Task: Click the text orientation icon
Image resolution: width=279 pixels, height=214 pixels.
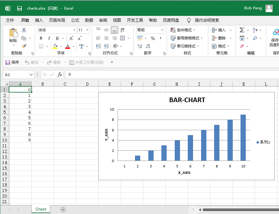Action: (x=115, y=46)
